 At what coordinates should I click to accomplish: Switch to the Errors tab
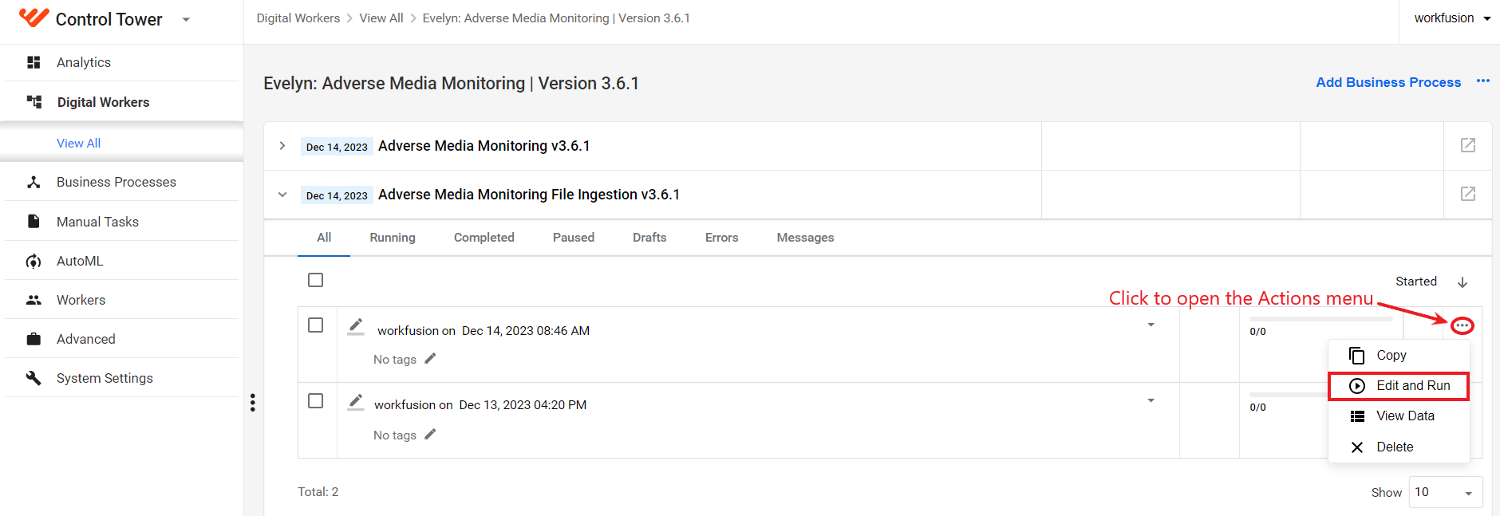(722, 238)
